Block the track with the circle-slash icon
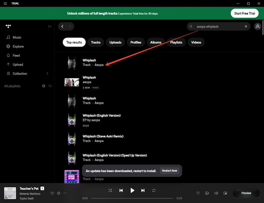 [59, 193]
